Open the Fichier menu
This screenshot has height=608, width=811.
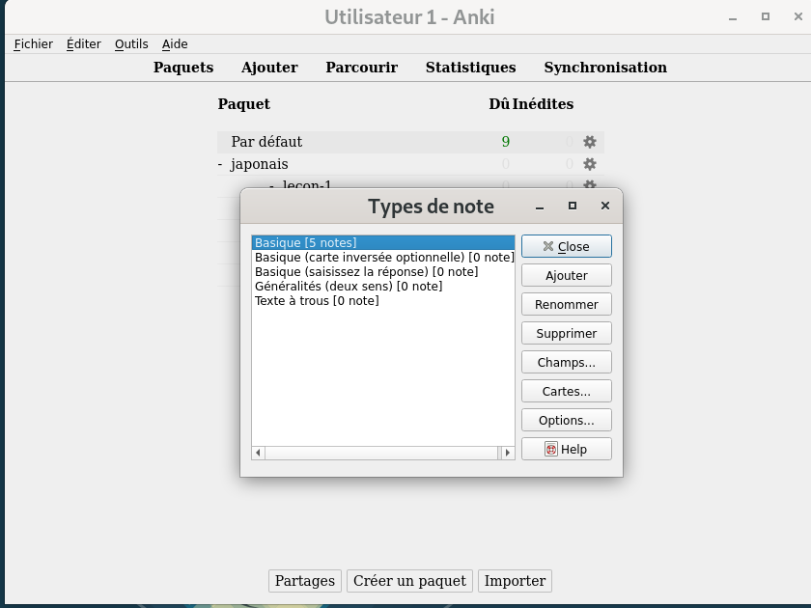click(33, 43)
